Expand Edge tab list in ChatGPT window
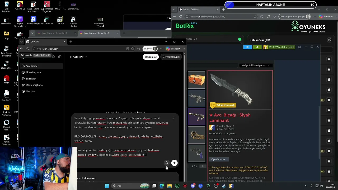 click(21, 42)
